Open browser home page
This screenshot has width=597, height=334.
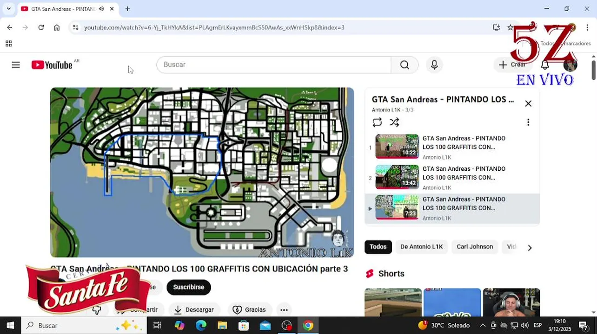click(57, 27)
